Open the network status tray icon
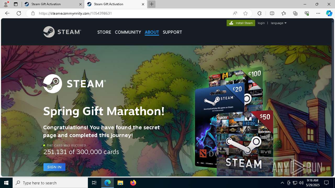This screenshot has width=335, height=188. point(295,183)
